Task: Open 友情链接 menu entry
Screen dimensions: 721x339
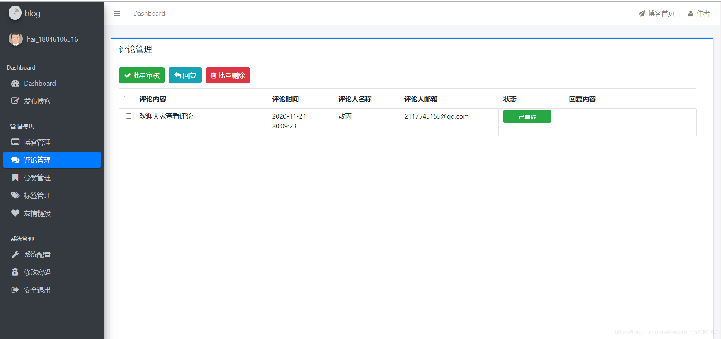Action: point(52,213)
